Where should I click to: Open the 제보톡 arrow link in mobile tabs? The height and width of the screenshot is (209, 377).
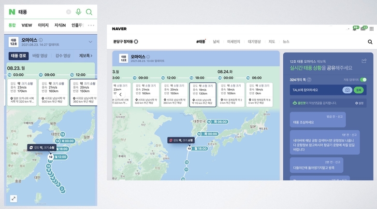(x=86, y=56)
